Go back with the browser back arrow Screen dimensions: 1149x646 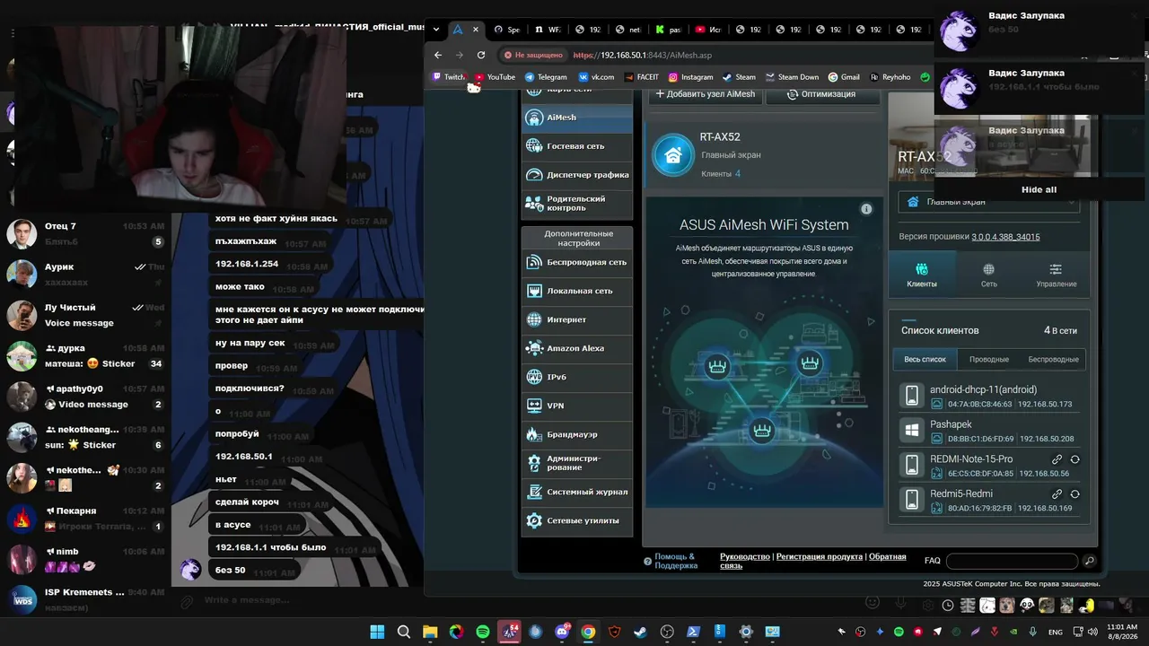click(438, 55)
